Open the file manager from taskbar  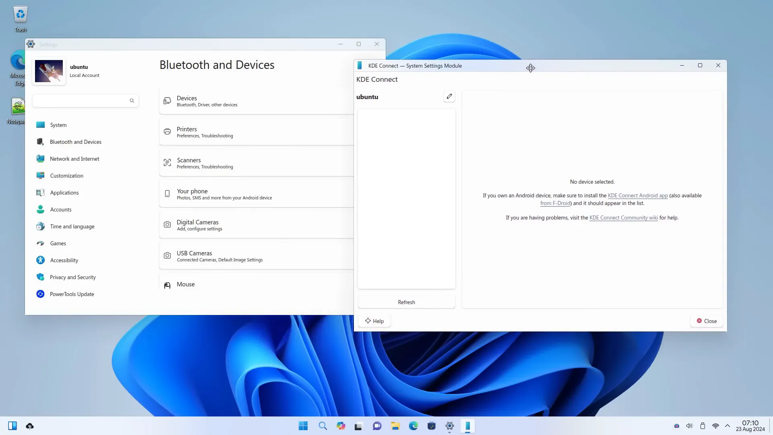[395, 426]
